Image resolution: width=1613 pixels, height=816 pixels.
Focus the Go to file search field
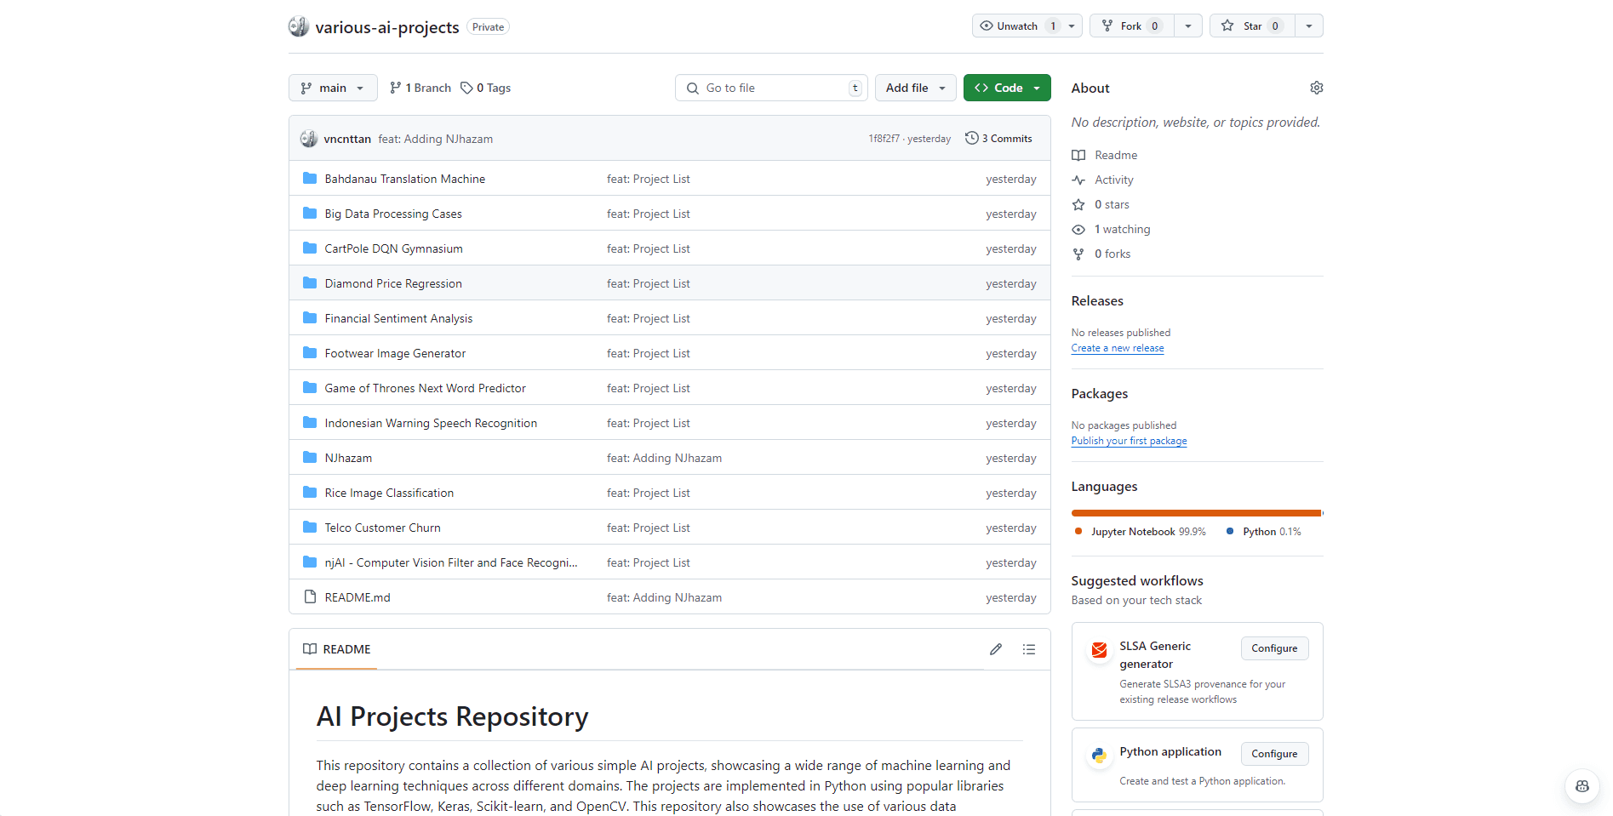click(770, 88)
